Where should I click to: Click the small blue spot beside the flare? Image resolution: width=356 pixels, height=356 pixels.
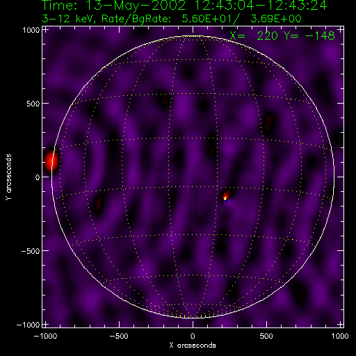click(227, 202)
